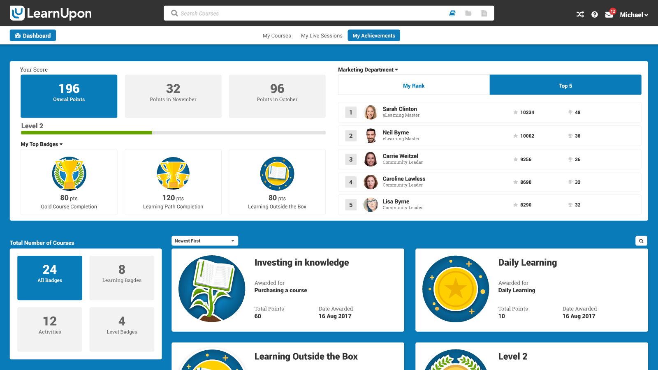Open the courses catalog book icon
The image size is (658, 370).
tap(452, 13)
